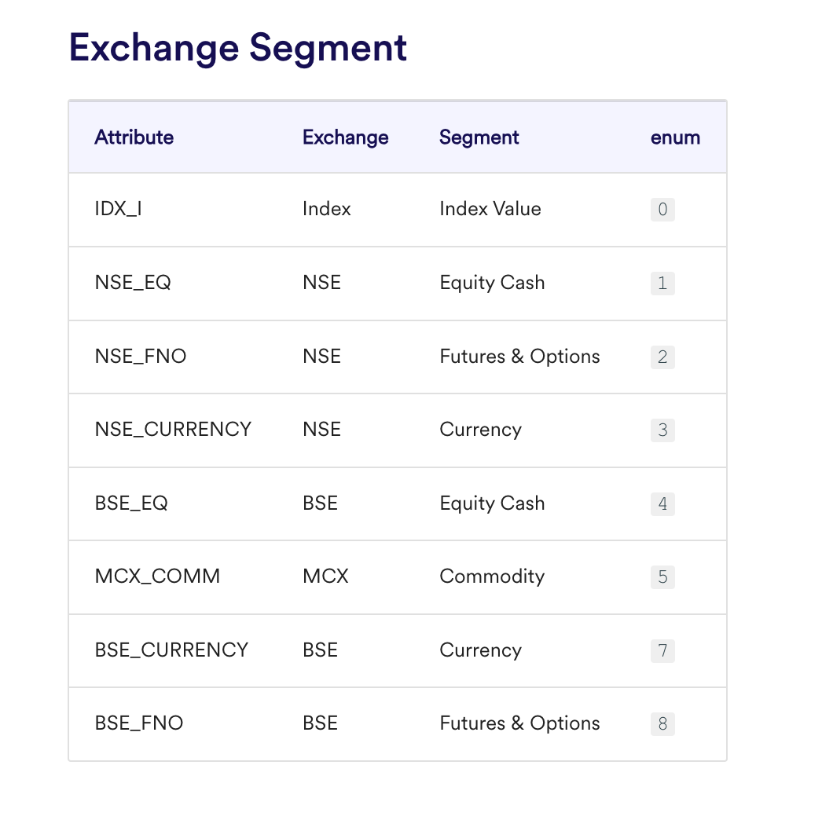This screenshot has width=822, height=820.
Task: Click the enum code badge 5
Action: click(x=662, y=577)
